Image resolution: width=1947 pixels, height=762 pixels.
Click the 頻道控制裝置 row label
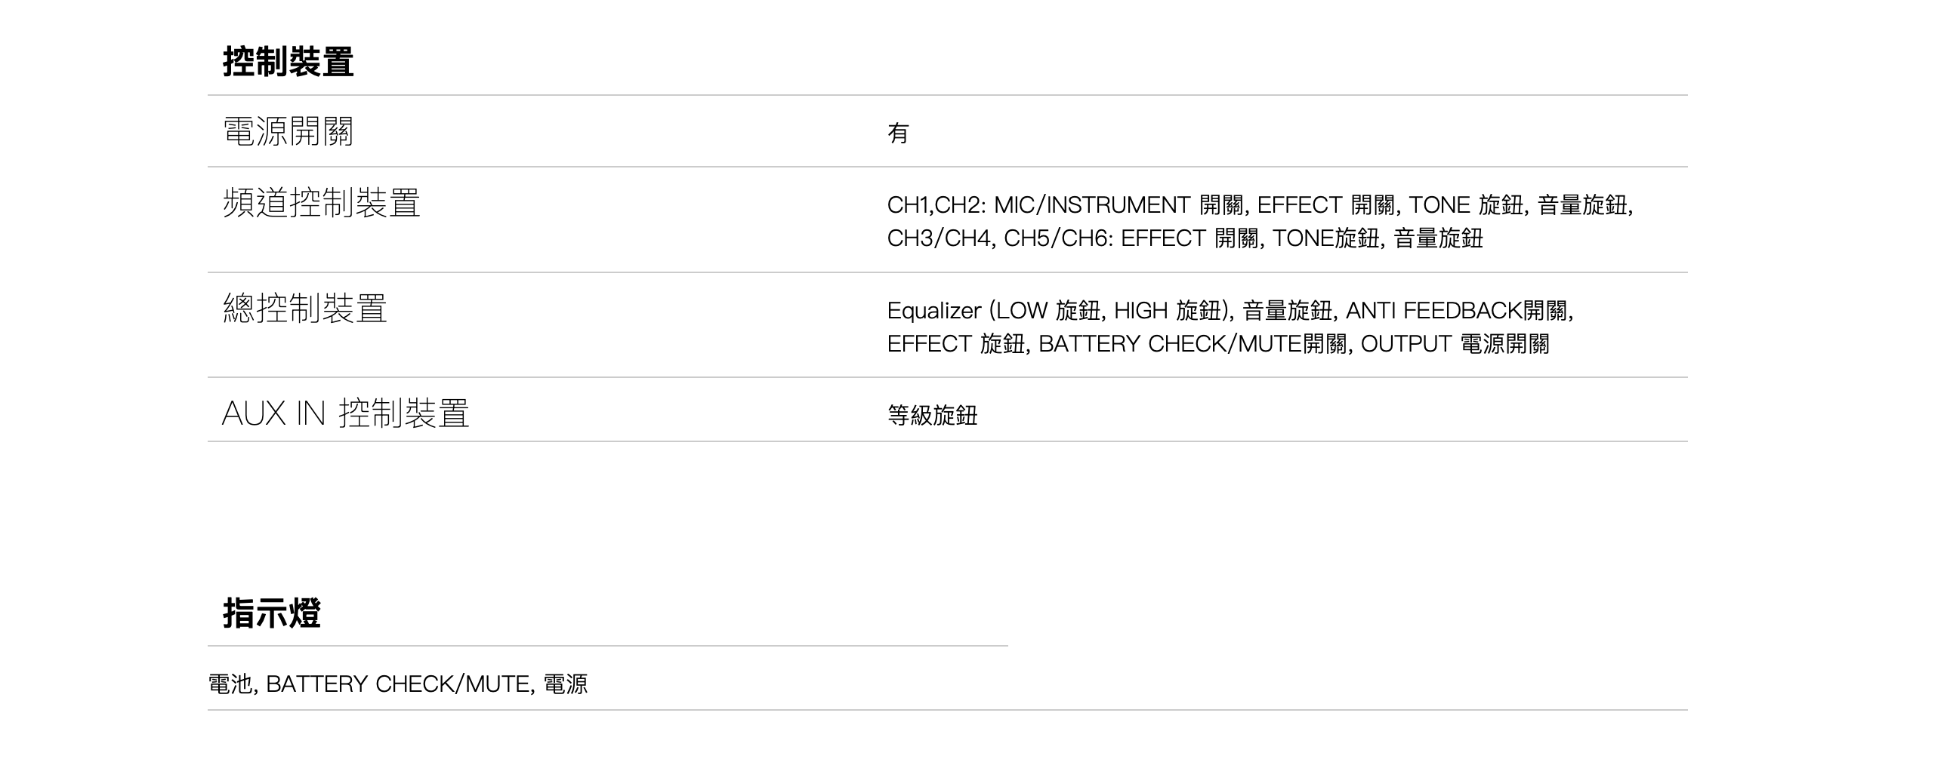coord(321,203)
